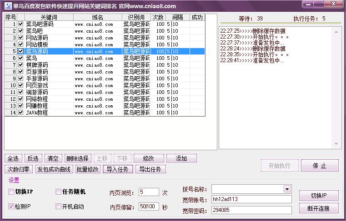
Task: Click the log panel scroll-down arrow
Action: tap(336, 144)
